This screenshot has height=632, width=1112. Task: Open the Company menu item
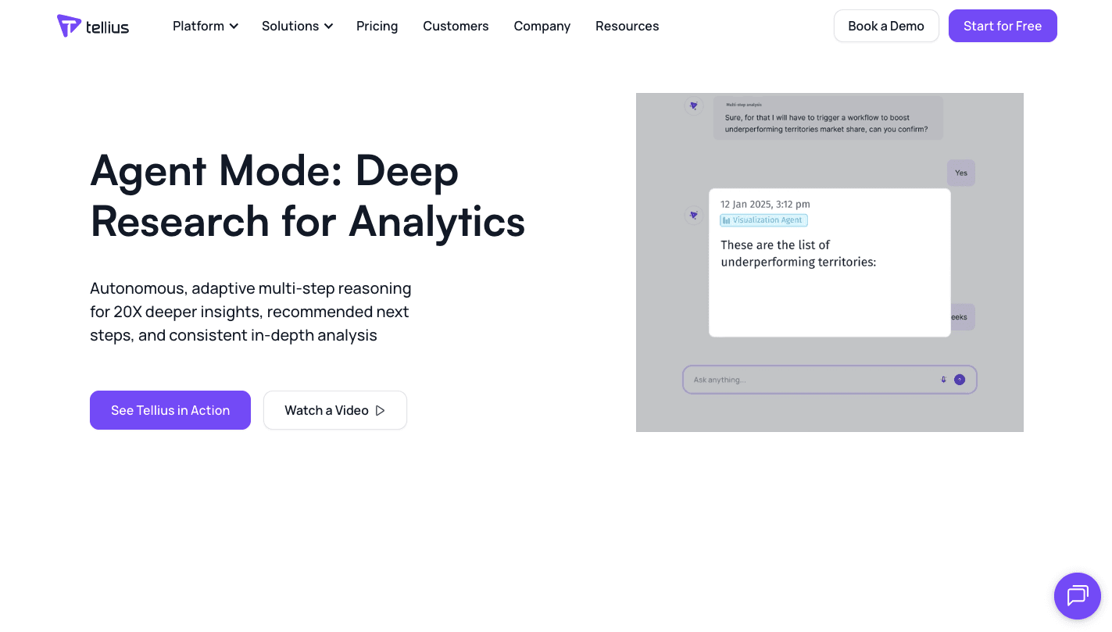[x=542, y=26]
